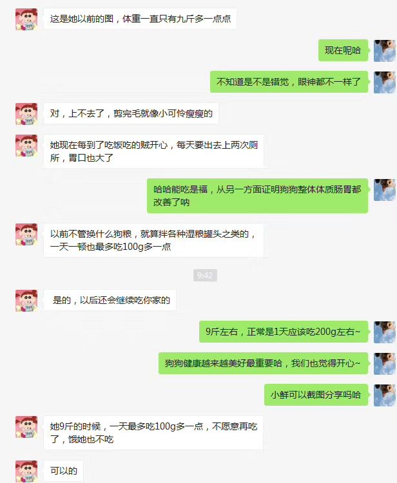The width and height of the screenshot is (397, 483).
Task: Click avatar next to '9斤左右' green message
Action: (385, 332)
